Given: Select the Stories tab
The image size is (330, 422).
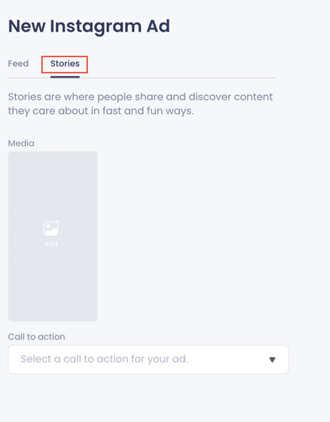Looking at the screenshot, I should click(x=65, y=63).
